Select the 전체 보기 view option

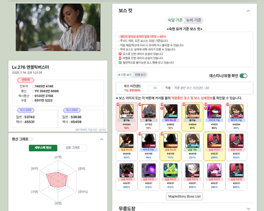tap(140, 75)
